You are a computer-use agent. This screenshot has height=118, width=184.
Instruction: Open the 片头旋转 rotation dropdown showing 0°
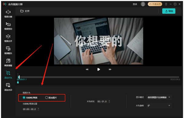pyautogui.click(x=159, y=105)
